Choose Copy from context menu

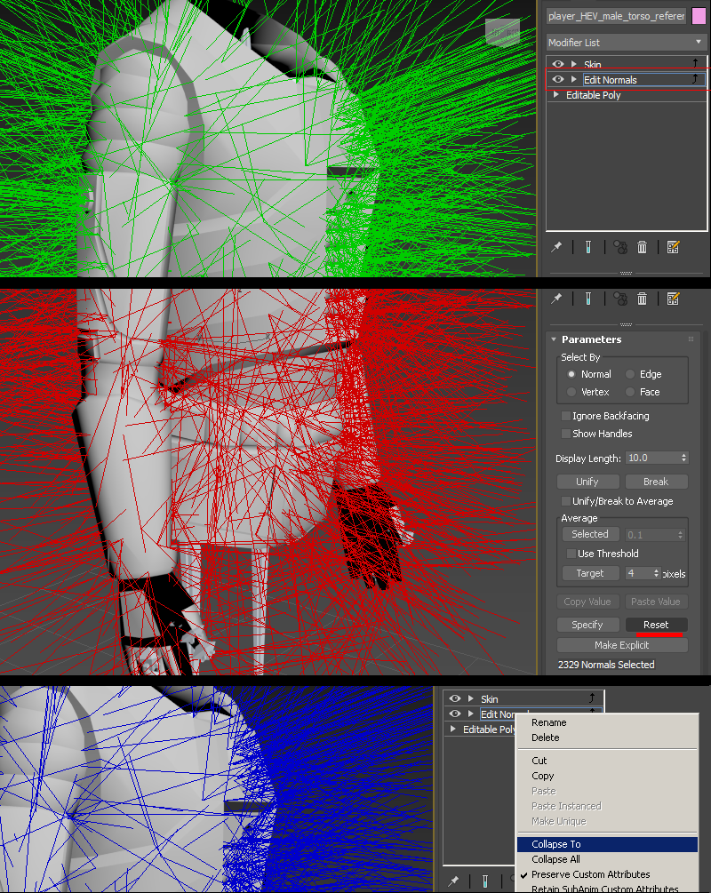click(x=607, y=776)
